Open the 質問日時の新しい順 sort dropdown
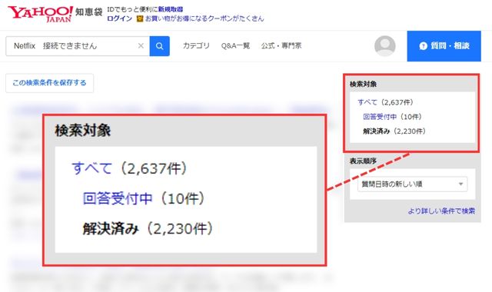 click(412, 184)
